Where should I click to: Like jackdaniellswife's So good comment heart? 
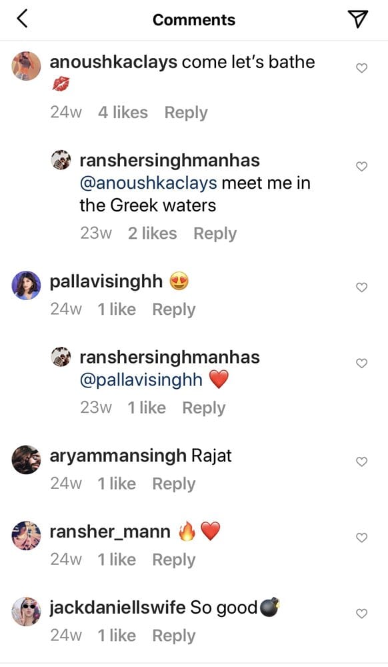point(361,614)
